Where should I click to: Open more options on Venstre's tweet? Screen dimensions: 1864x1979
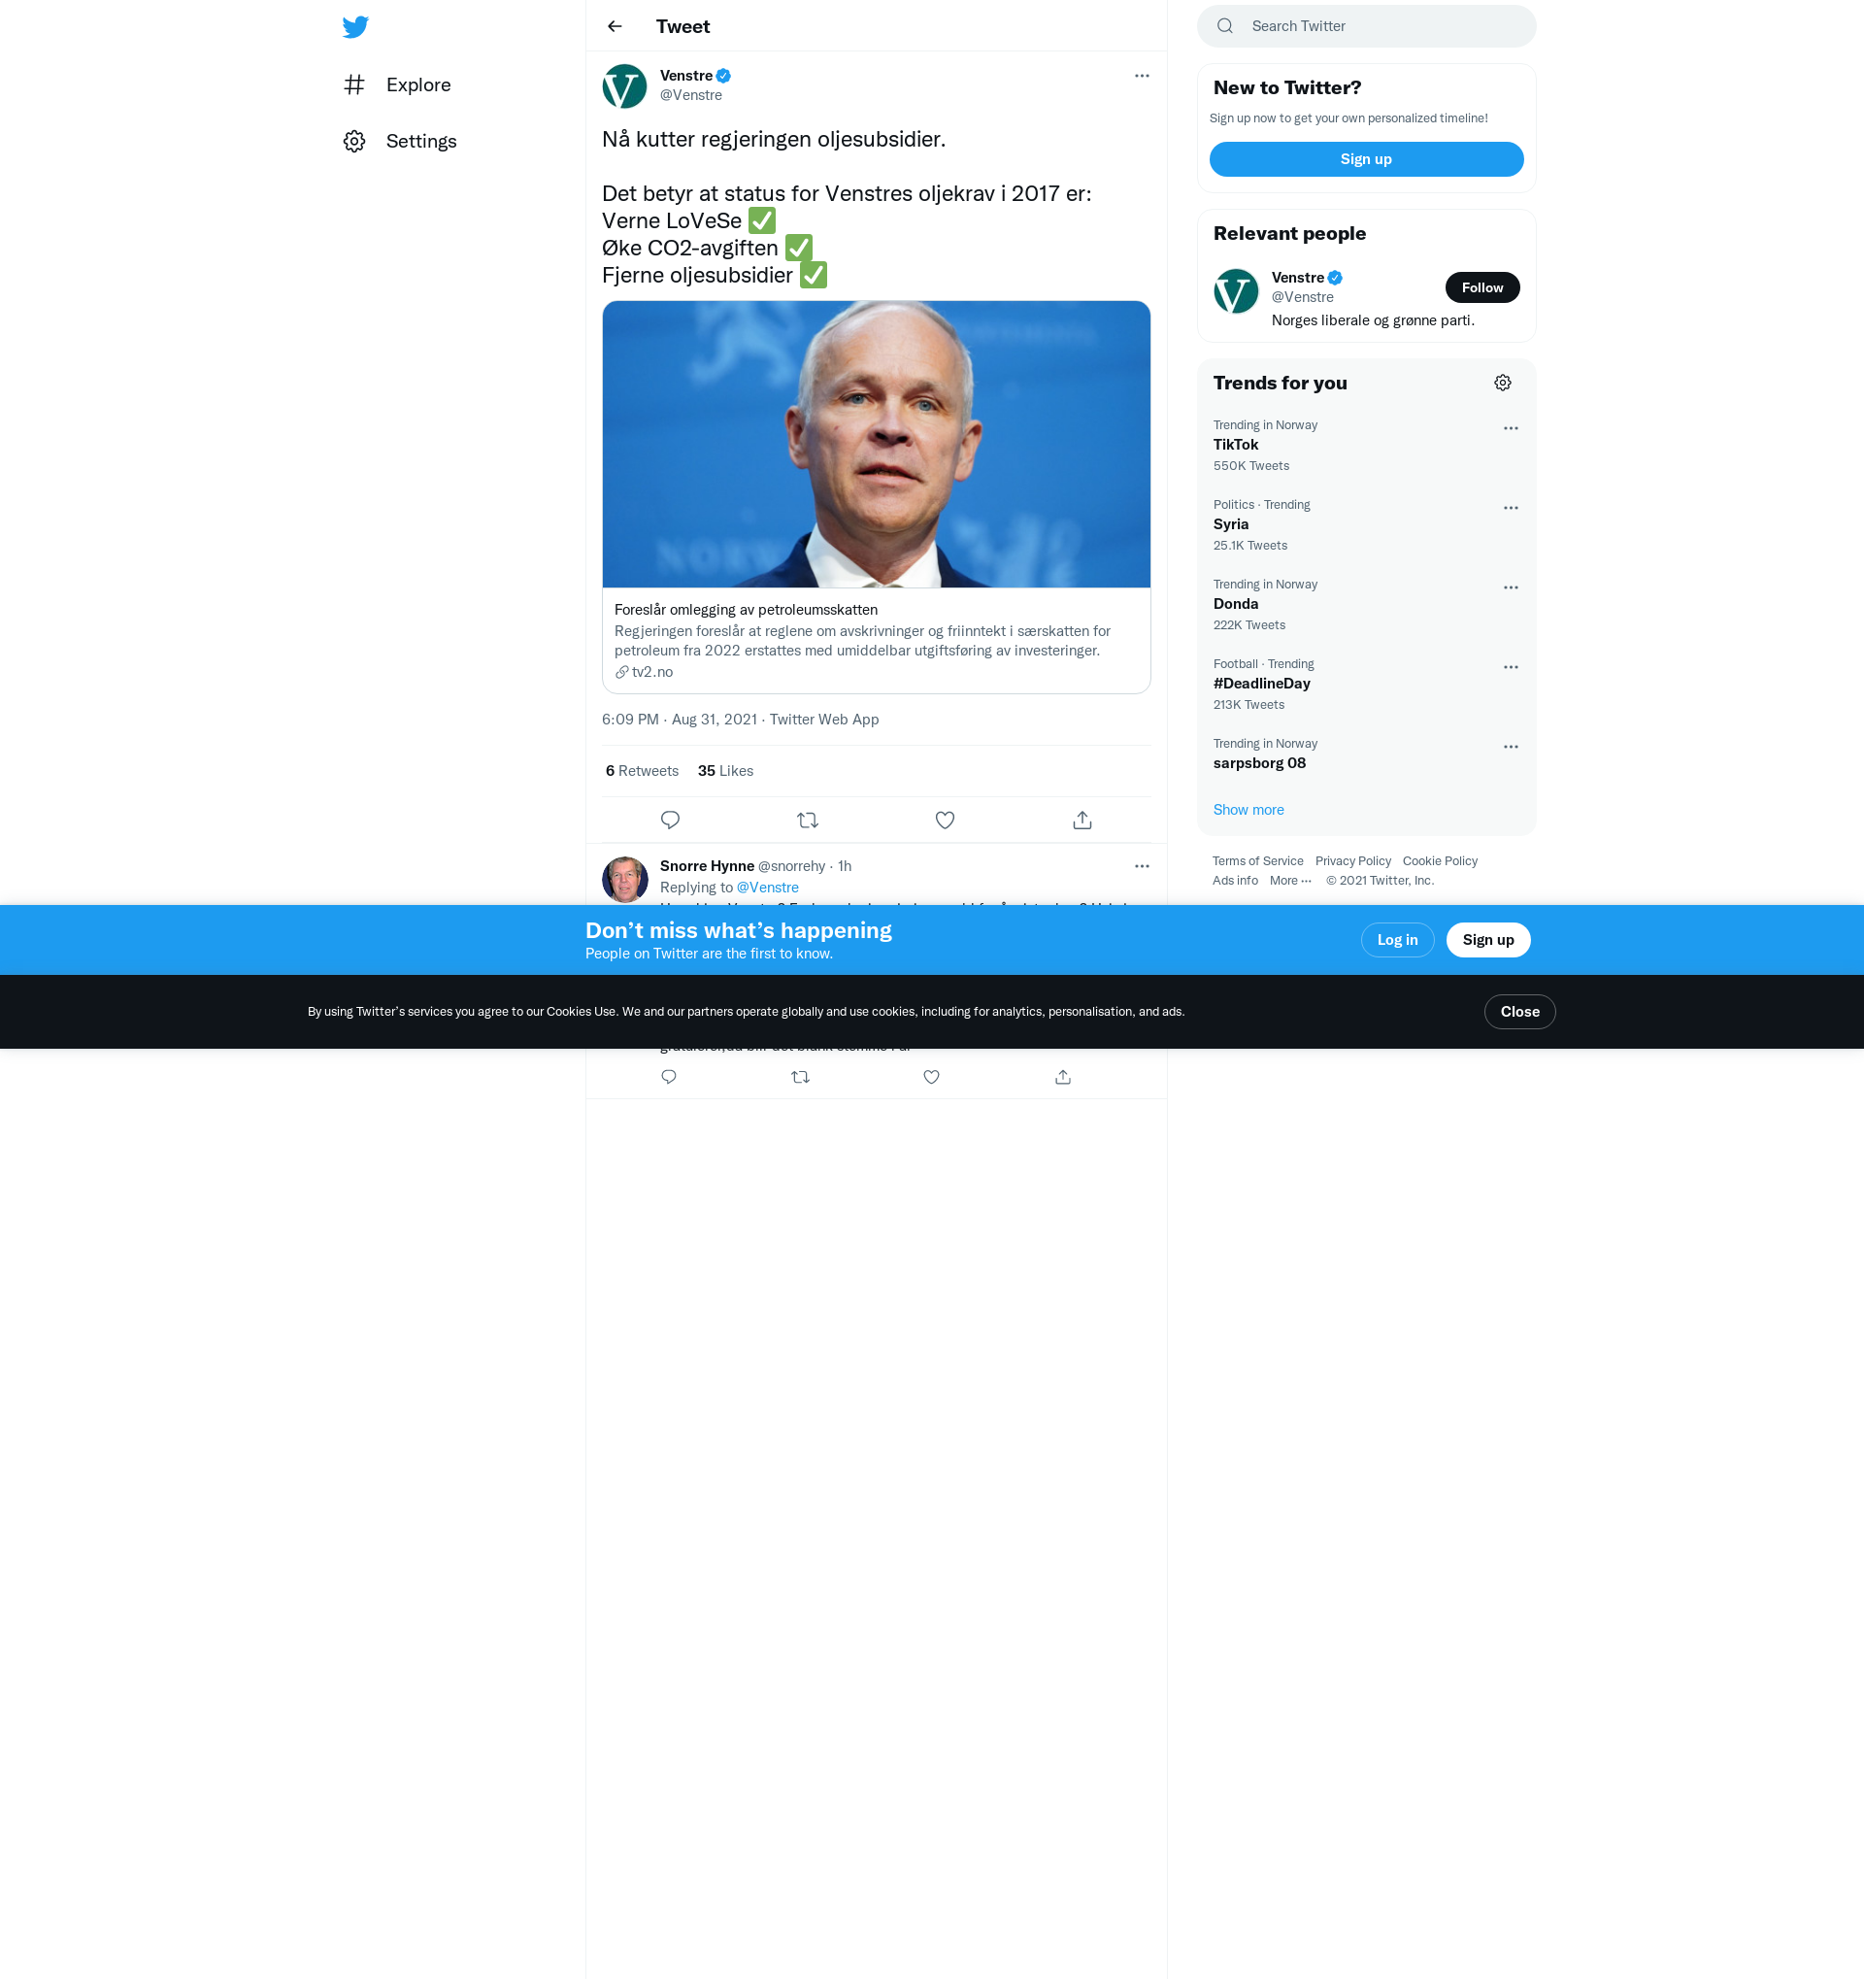[1142, 76]
